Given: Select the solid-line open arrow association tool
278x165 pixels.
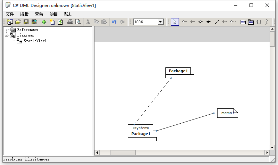Looking at the screenshot, I should (193, 22).
